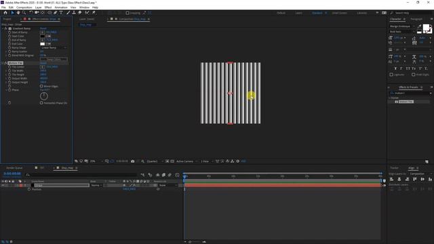Open the Animation menu
This screenshot has width=434, height=244.
(61, 7)
